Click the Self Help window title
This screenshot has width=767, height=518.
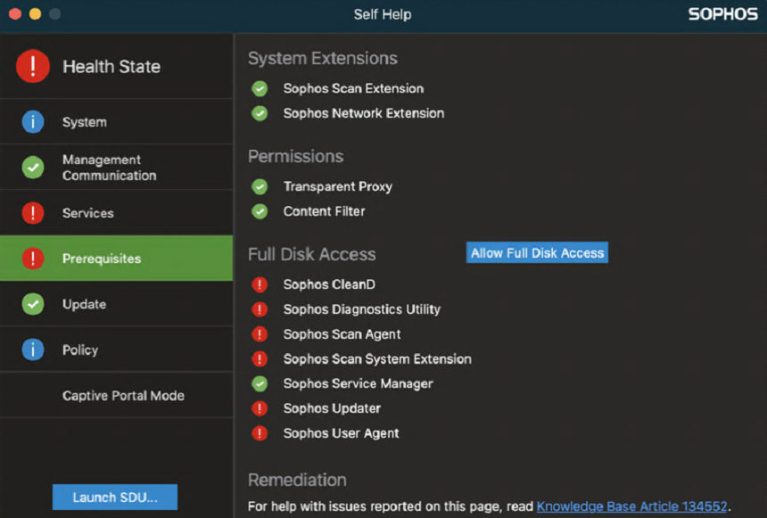pyautogui.click(x=383, y=14)
